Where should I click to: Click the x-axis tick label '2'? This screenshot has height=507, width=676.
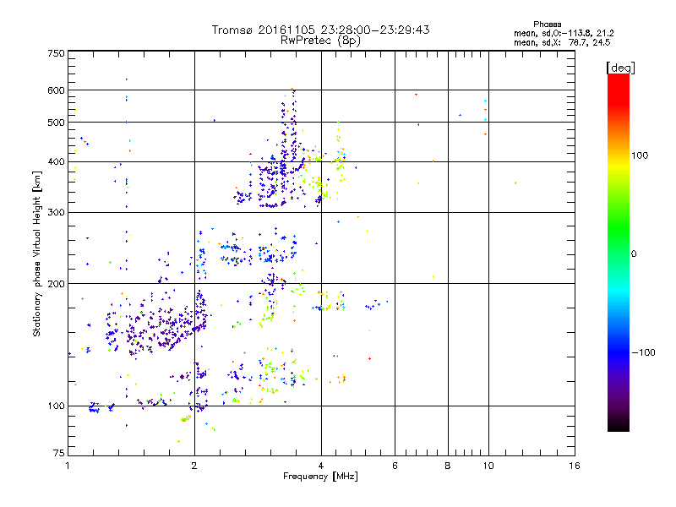click(x=194, y=466)
